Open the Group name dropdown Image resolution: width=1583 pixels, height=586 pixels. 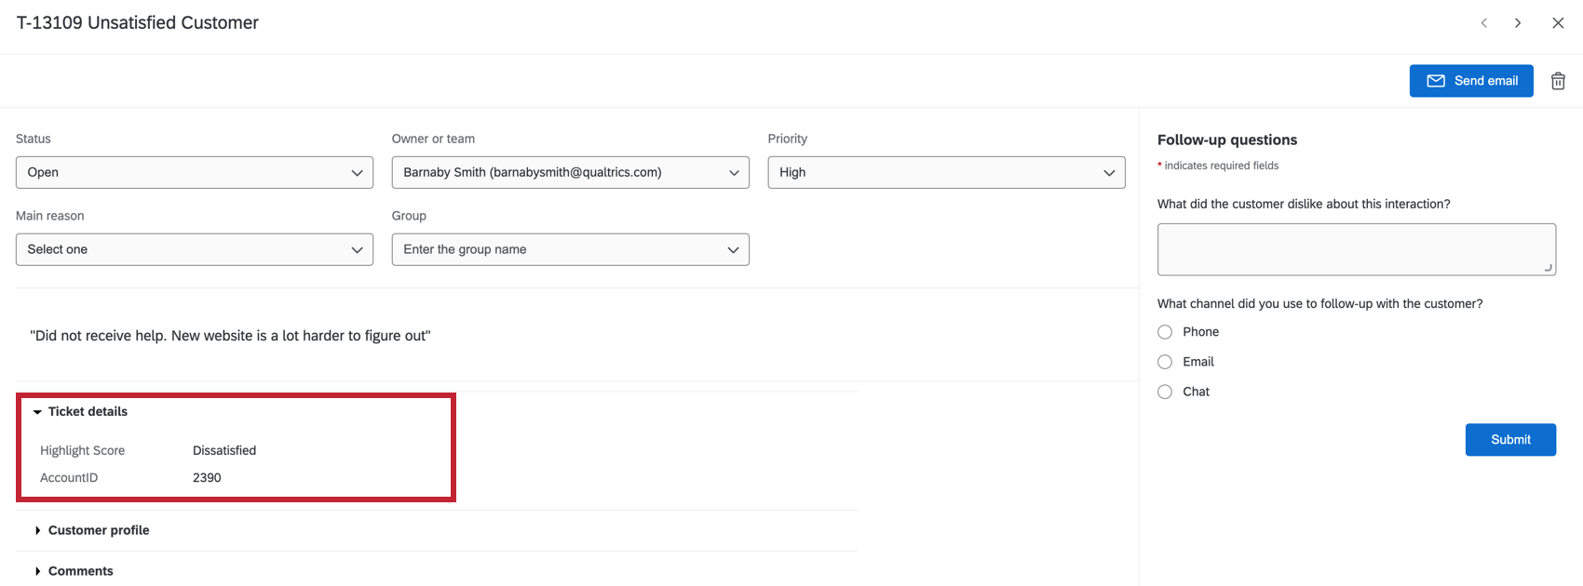(570, 249)
